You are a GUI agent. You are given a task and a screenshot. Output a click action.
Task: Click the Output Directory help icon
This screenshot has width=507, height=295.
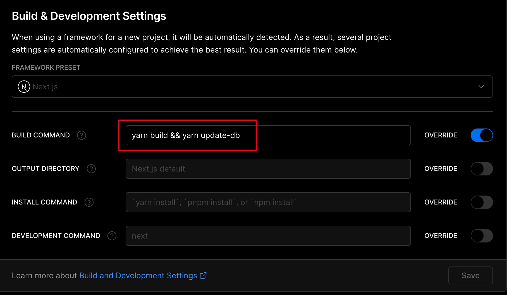coord(91,169)
